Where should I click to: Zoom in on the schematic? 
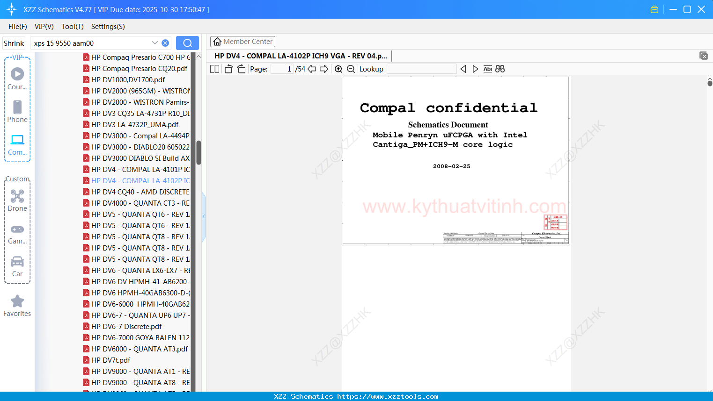[338, 69]
